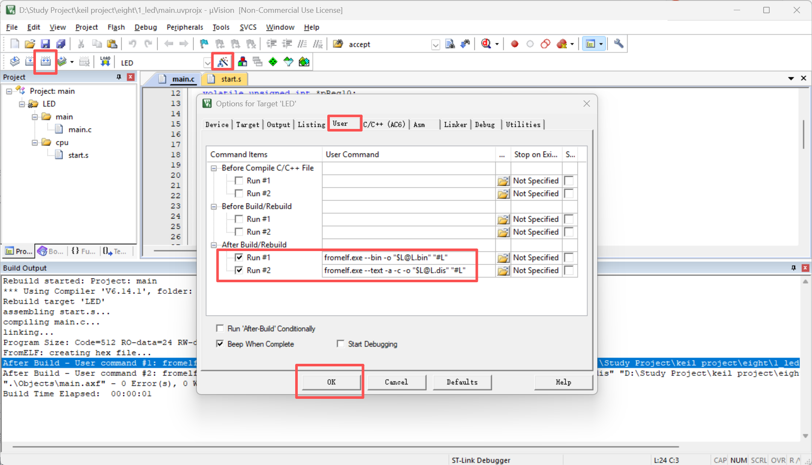The image size is (812, 465).
Task: Browse for After Build Run #1 command
Action: (x=503, y=258)
